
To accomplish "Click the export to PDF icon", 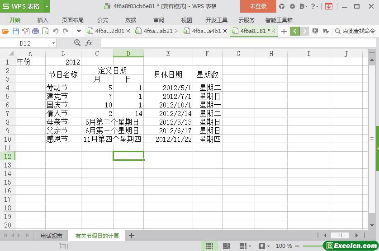I will tap(26, 31).
